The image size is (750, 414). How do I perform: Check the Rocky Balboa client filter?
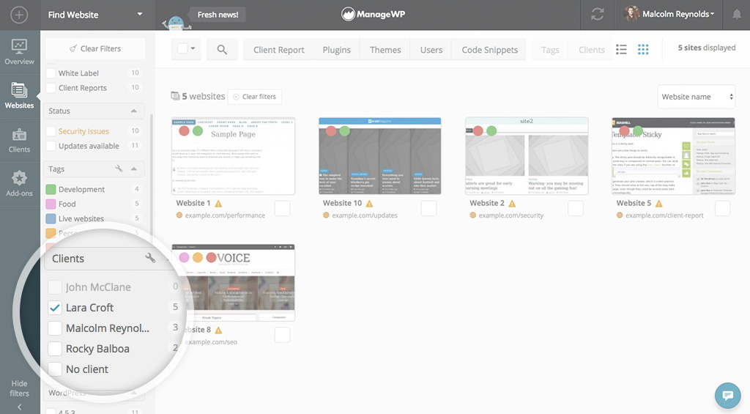coord(55,349)
